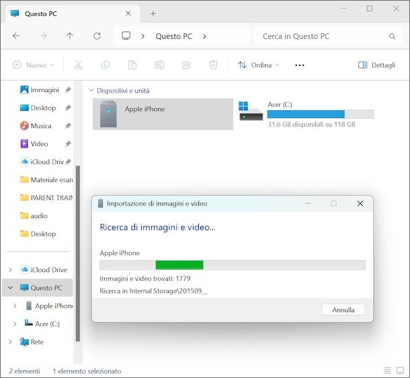Viewport: 410px width, 378px height.
Task: Open the three-dots more options menu
Action: tap(300, 65)
